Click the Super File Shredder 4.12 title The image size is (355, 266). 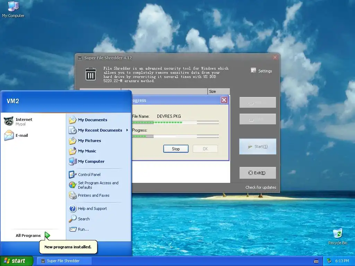click(108, 58)
